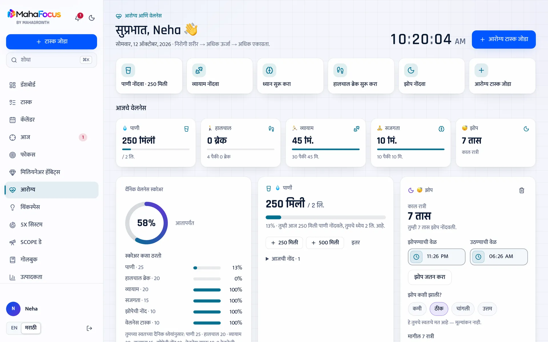Click footsteps icon in हालचाल wellness tile

click(271, 129)
